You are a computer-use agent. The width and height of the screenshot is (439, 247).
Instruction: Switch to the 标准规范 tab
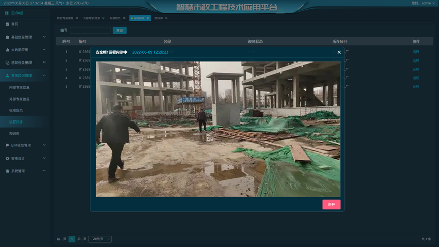(115, 18)
